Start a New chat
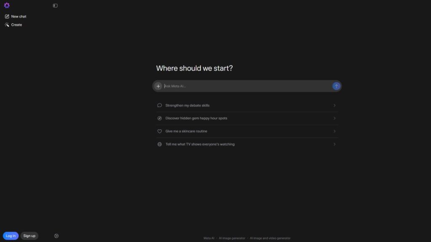Screen dimensions: 431x242 (x=16, y=16)
